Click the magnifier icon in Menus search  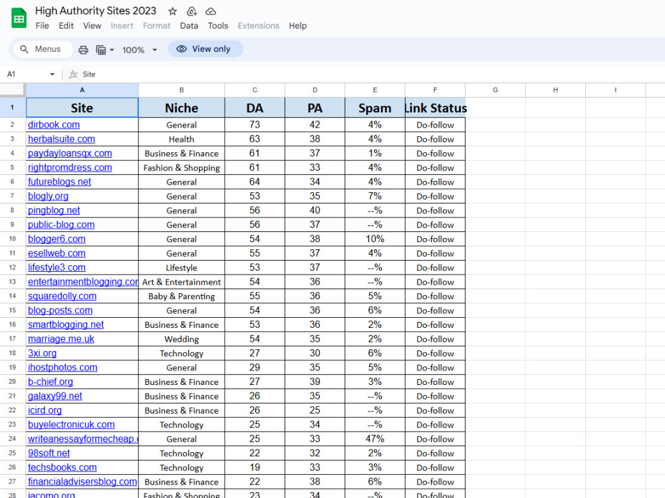25,49
